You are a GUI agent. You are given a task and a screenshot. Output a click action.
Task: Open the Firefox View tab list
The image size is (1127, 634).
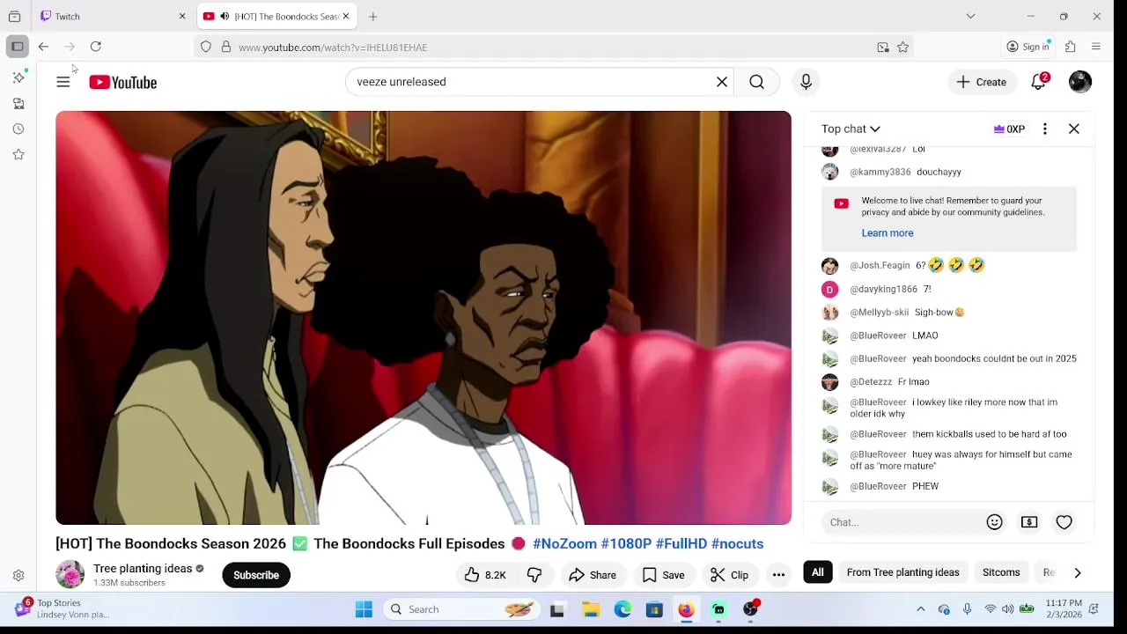click(x=14, y=16)
